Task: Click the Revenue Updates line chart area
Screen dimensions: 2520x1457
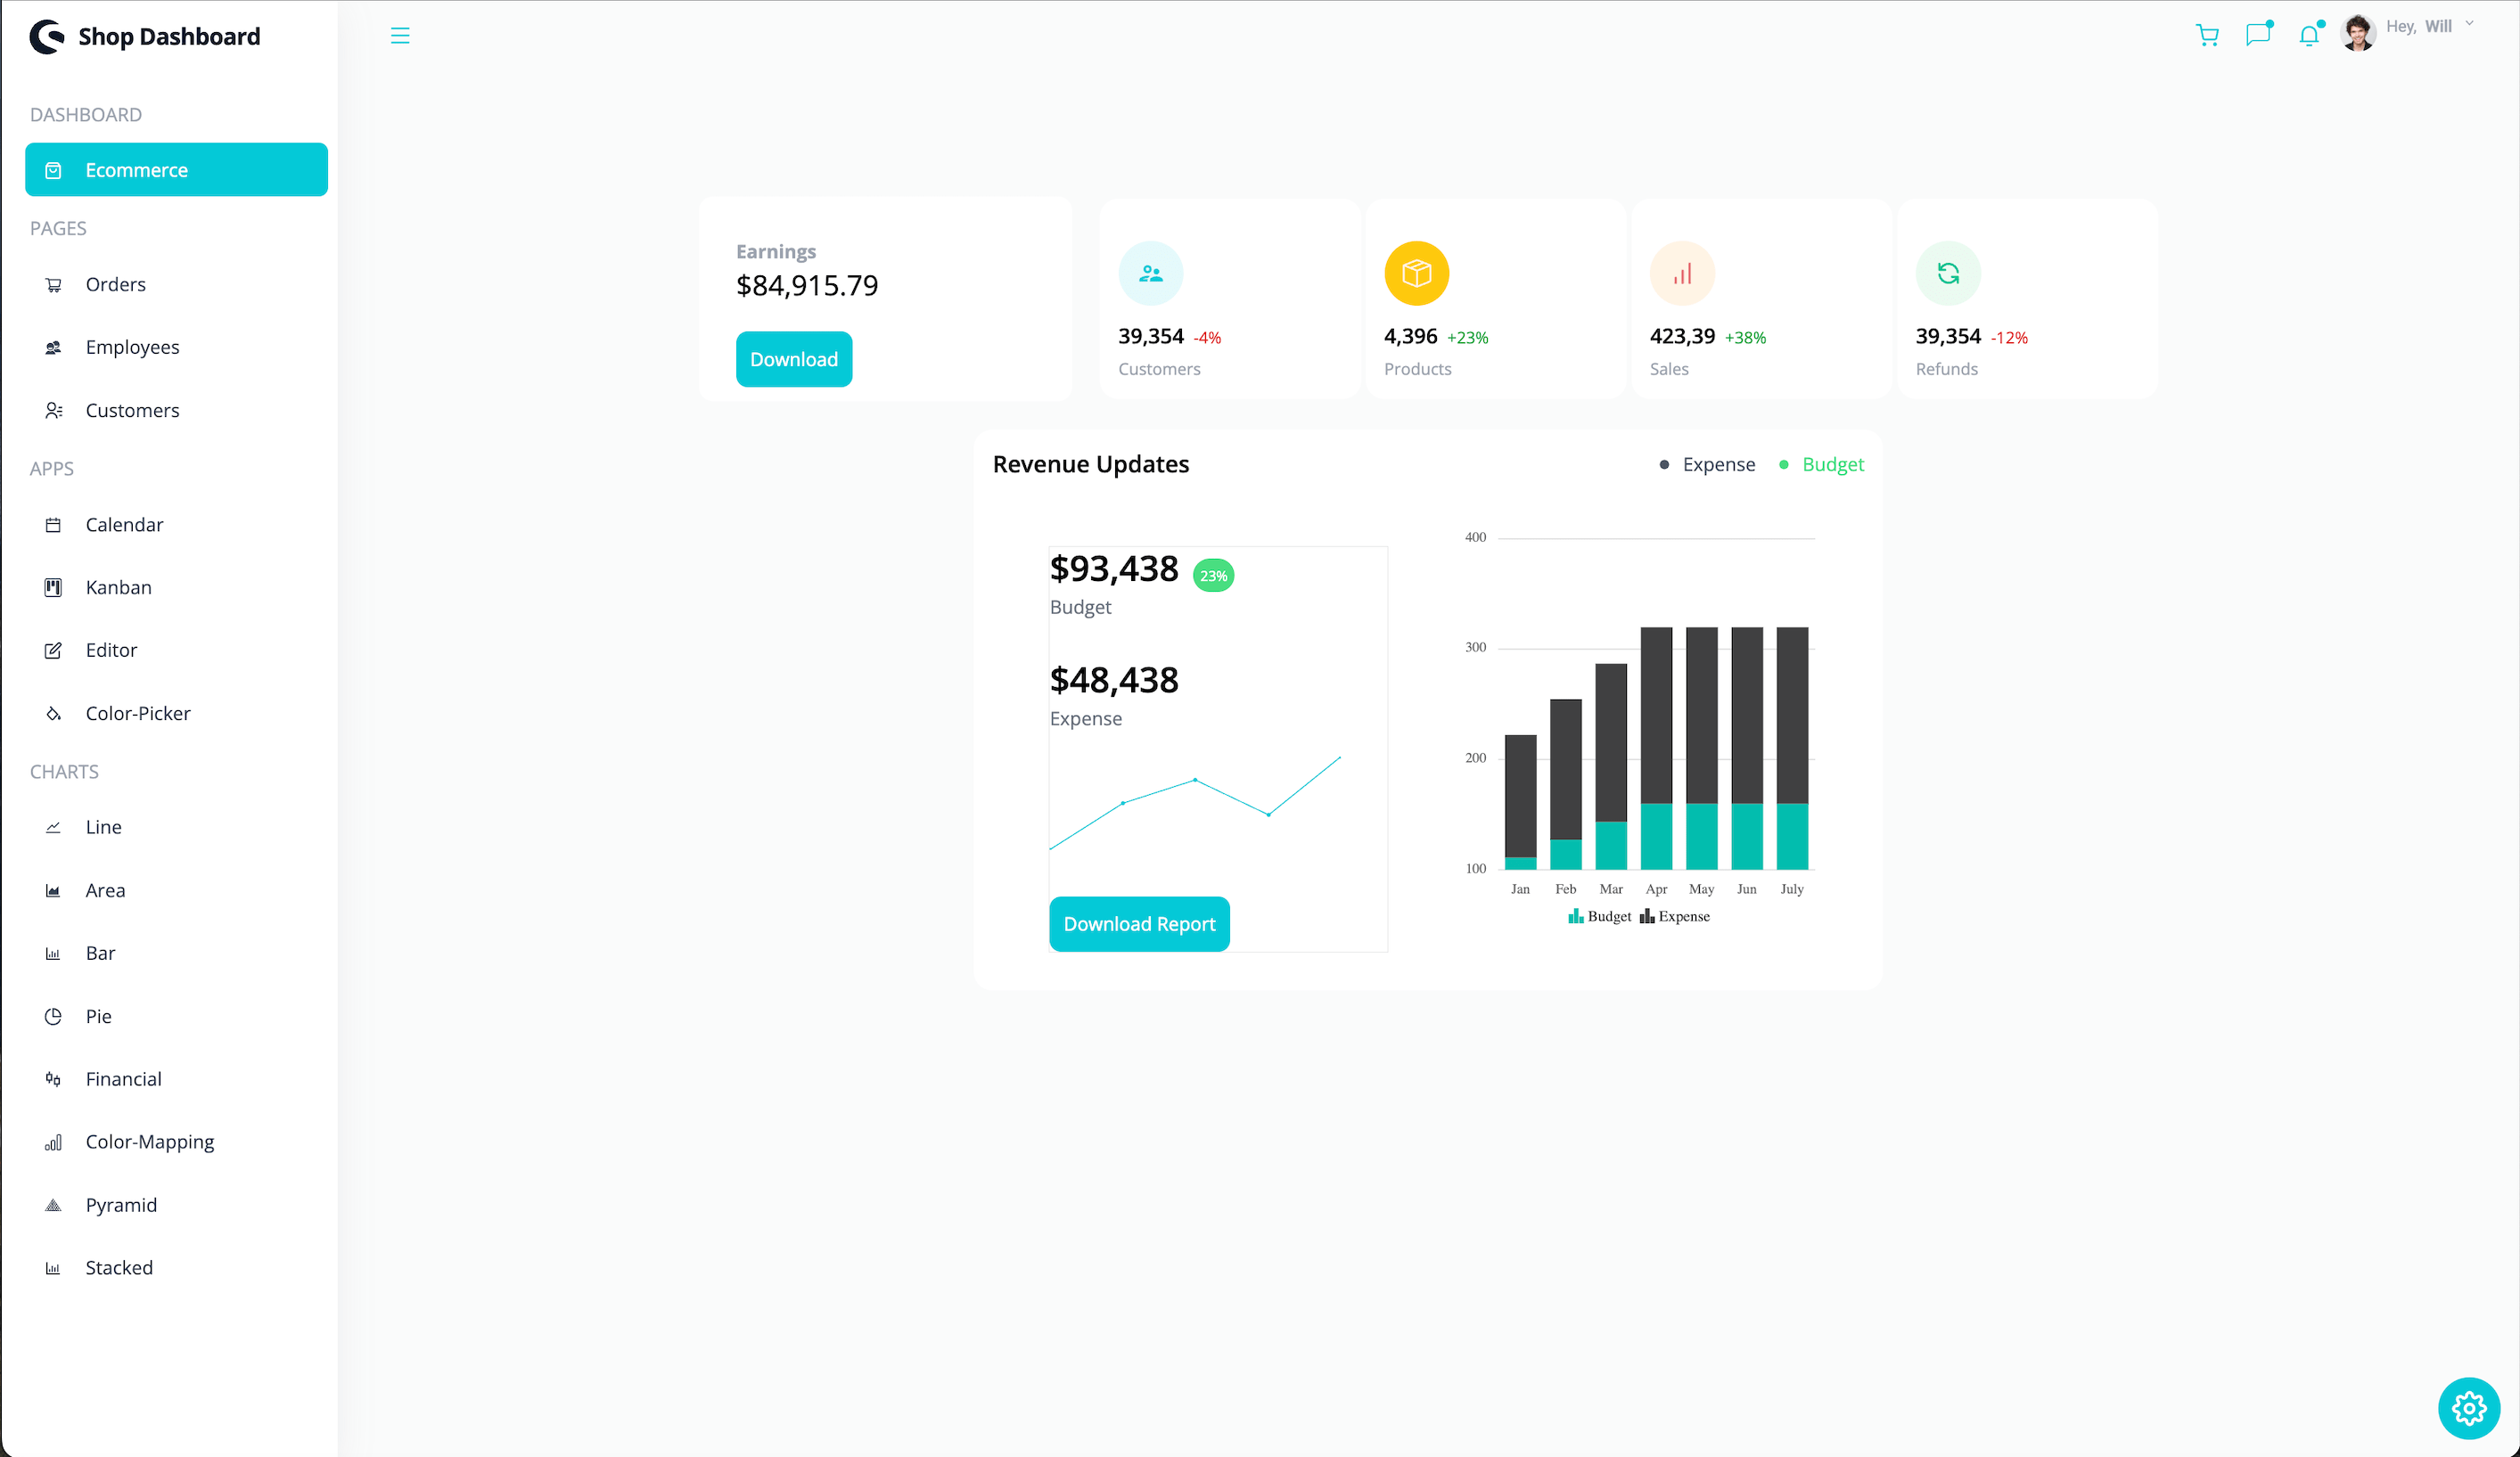Action: click(1195, 814)
